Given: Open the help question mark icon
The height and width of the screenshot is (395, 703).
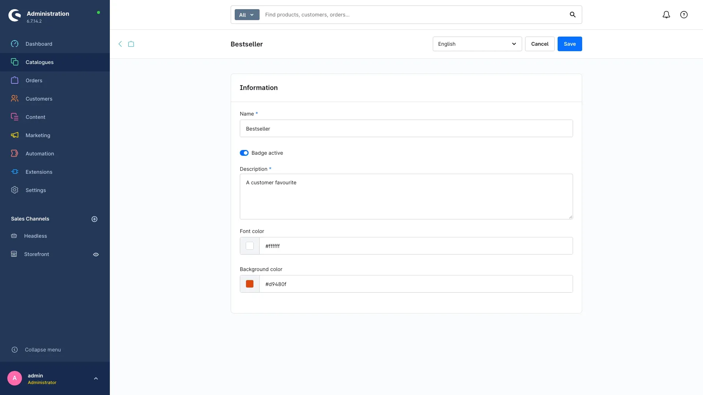Looking at the screenshot, I should tap(684, 15).
